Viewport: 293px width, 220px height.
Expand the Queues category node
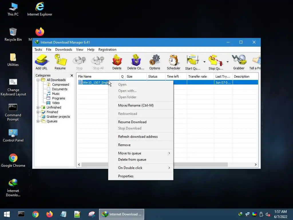[38, 121]
